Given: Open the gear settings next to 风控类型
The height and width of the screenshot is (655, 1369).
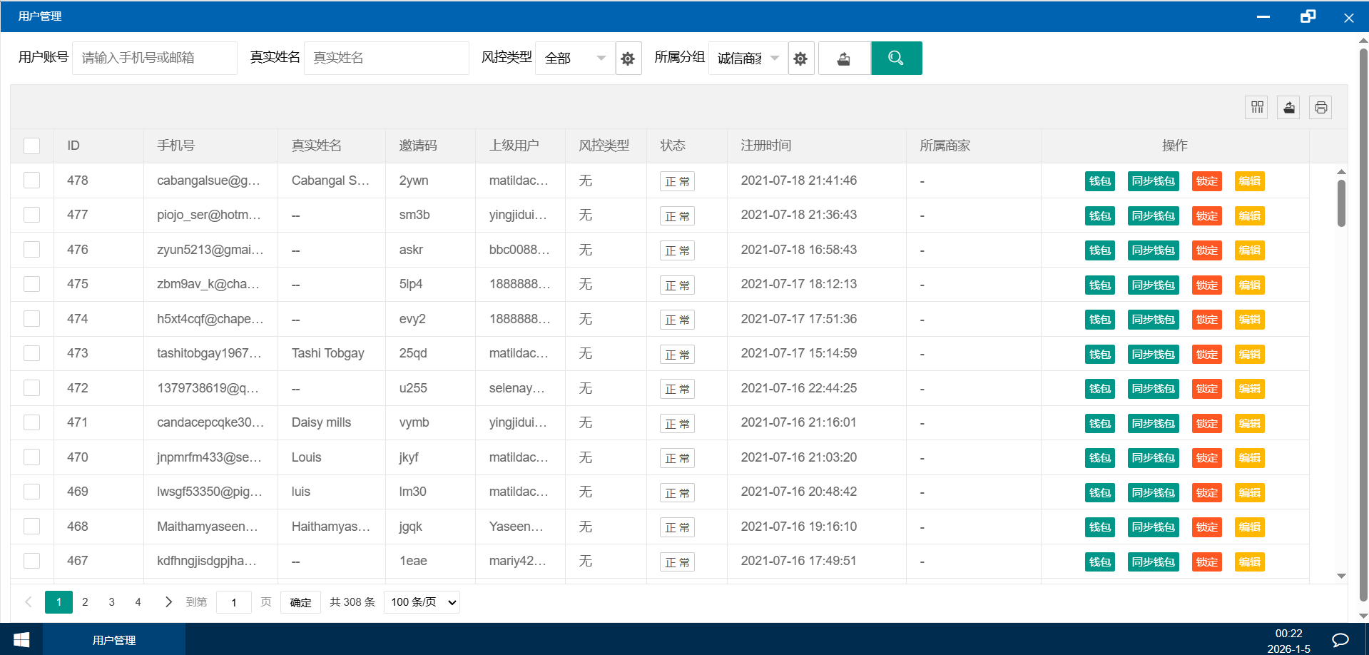Looking at the screenshot, I should [628, 59].
